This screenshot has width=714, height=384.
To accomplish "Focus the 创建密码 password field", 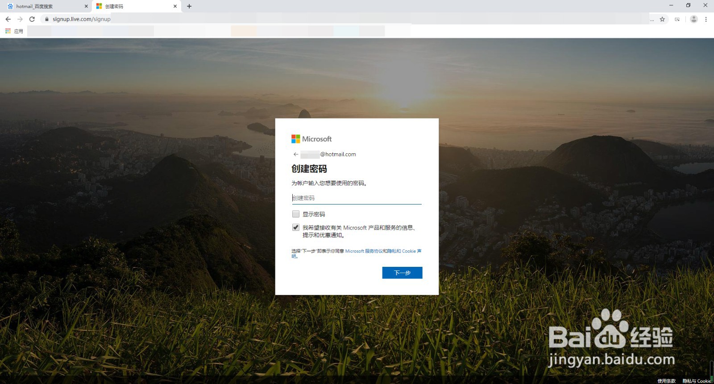I will (357, 198).
